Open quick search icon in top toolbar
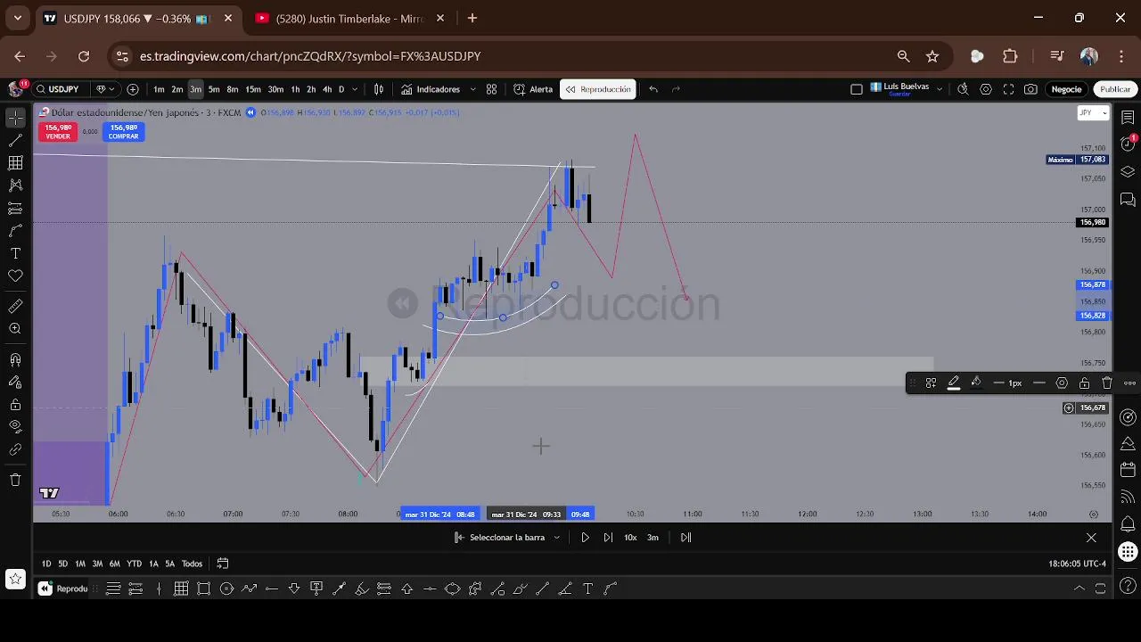Viewport: 1141px width, 642px height. tap(963, 89)
